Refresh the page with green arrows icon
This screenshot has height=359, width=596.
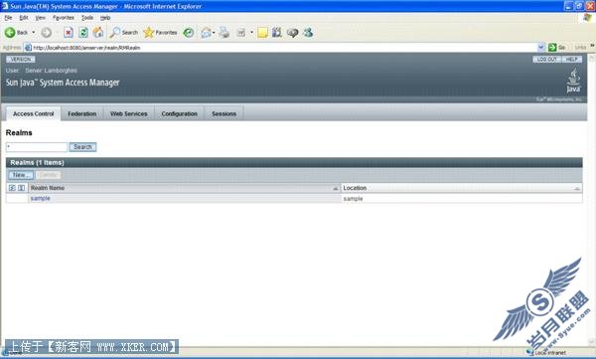pos(83,33)
